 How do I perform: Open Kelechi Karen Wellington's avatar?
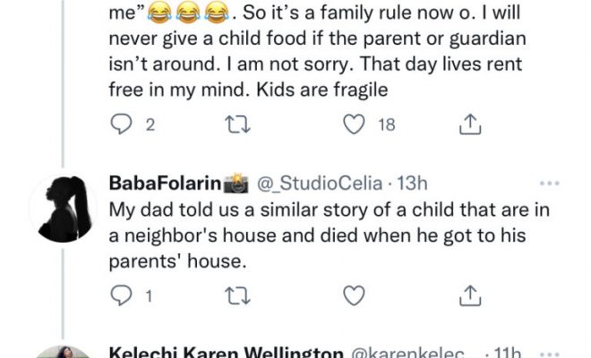coord(63,353)
